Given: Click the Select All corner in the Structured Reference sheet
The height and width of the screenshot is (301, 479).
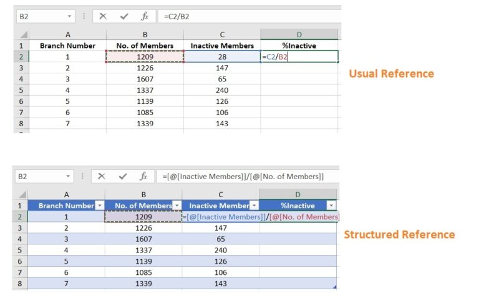Looking at the screenshot, I should [22, 194].
